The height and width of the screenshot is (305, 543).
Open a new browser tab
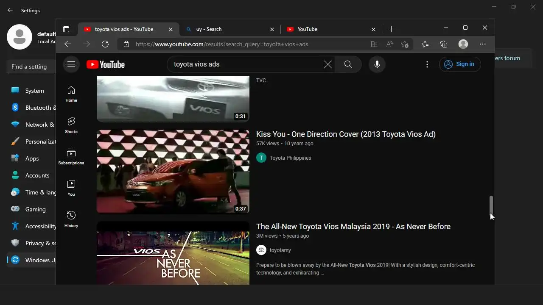391,29
